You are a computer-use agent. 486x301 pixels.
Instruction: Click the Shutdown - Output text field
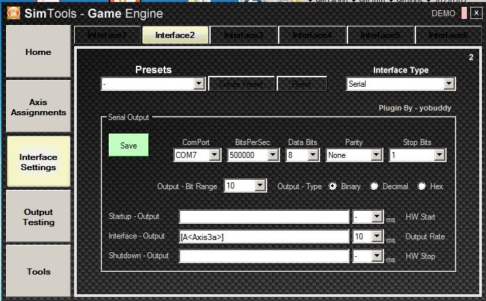264,256
